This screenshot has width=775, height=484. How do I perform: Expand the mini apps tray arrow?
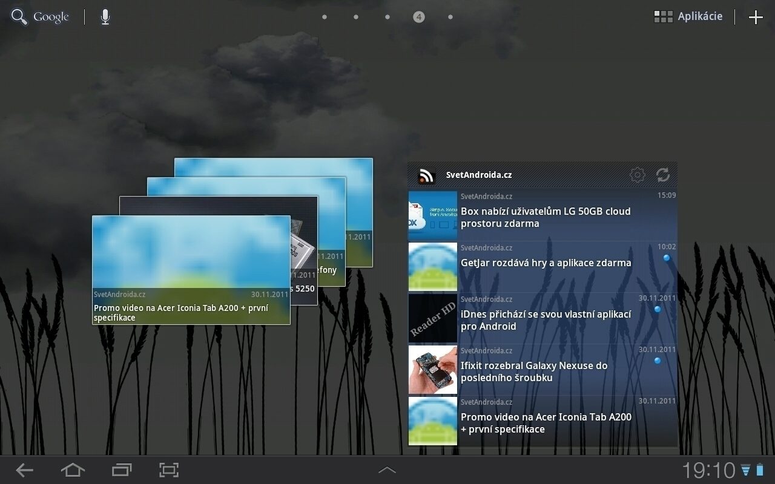click(387, 469)
